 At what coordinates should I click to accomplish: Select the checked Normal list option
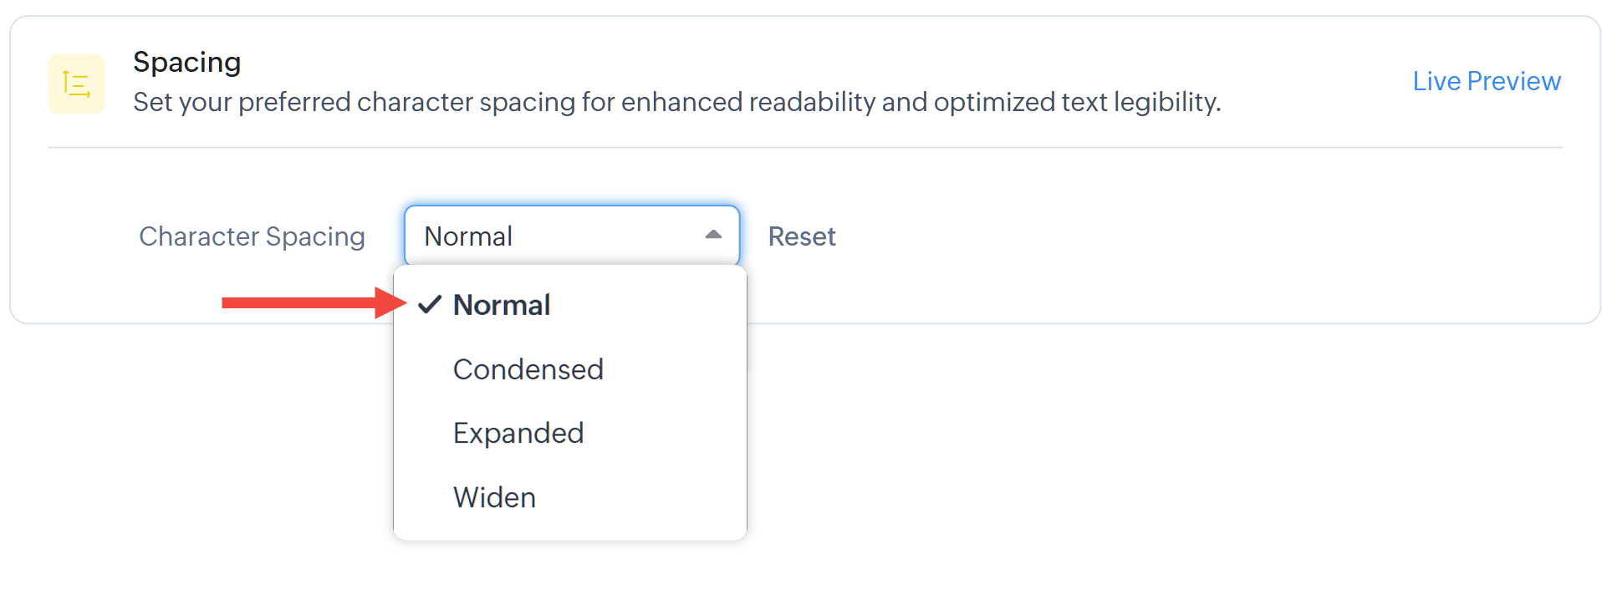tap(501, 305)
